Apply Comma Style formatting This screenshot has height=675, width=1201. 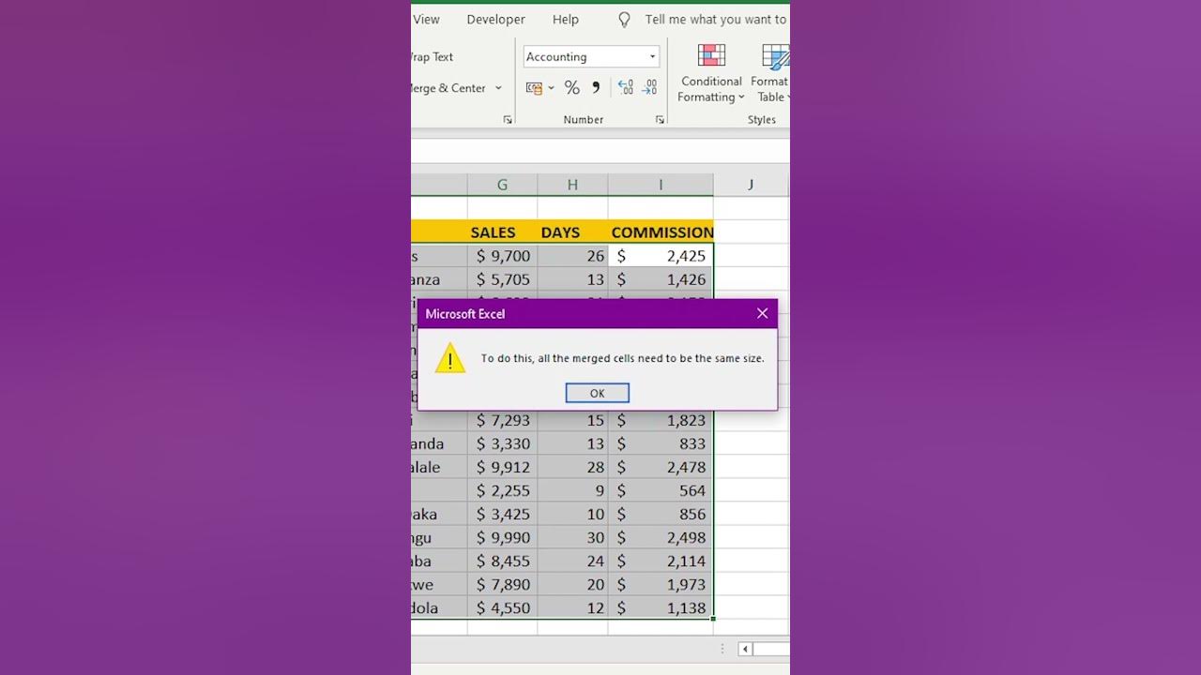596,88
